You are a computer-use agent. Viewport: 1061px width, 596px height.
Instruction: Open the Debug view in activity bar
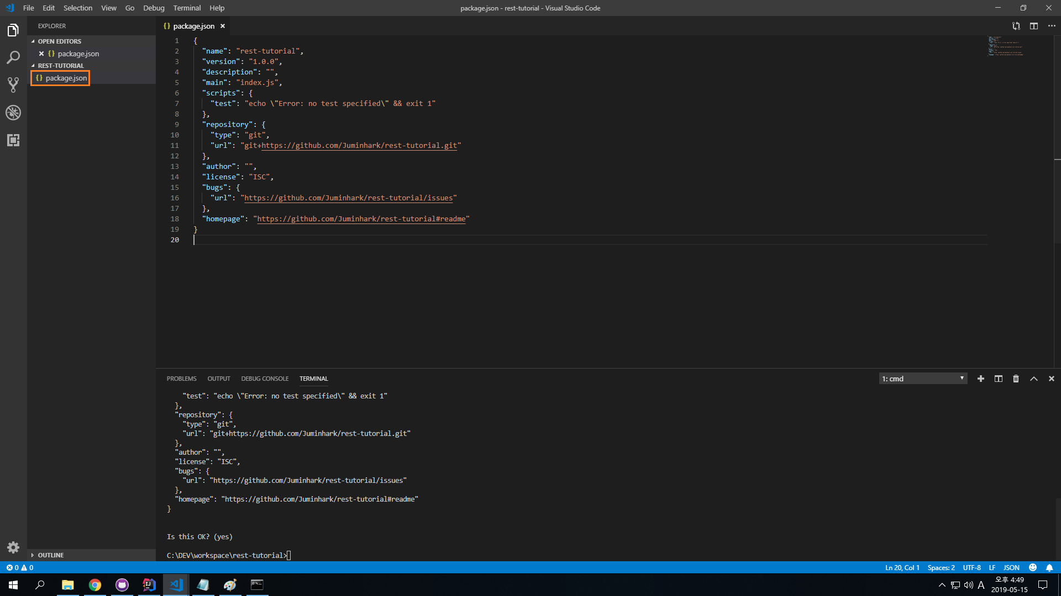pos(13,113)
